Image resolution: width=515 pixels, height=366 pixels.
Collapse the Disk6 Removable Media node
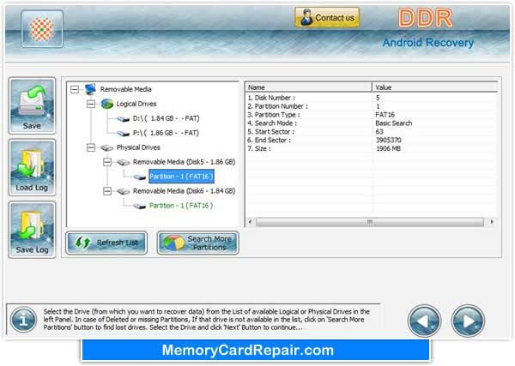107,191
